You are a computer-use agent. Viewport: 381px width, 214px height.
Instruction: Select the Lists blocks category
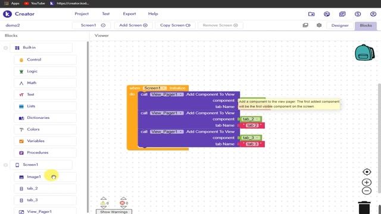[45, 106]
